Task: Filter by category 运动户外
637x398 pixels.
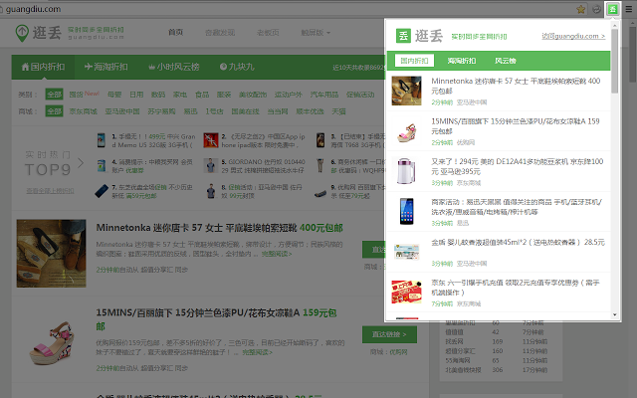Action: [x=289, y=95]
